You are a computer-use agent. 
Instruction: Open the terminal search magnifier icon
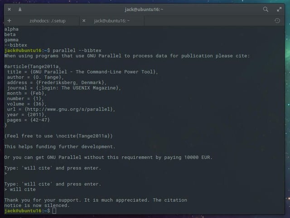(266, 9)
